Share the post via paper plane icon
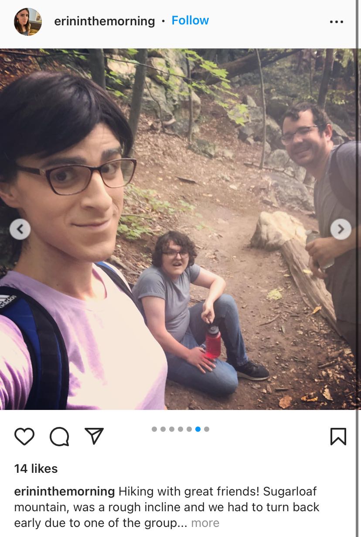 coord(94,436)
